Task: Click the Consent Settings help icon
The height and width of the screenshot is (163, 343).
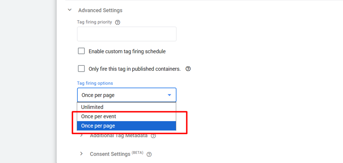Action: (149, 154)
